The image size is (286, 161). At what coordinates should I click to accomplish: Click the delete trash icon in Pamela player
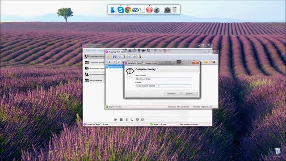point(126,119)
